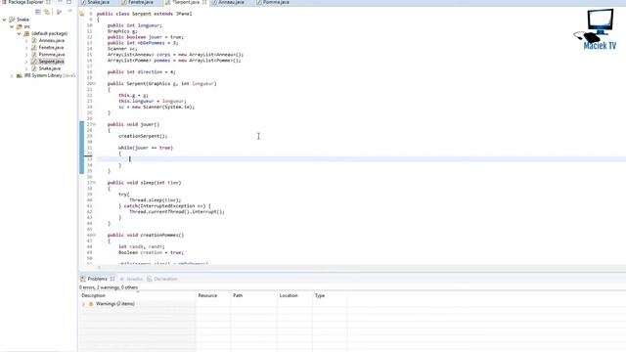Click default package icon

[x=26, y=33]
